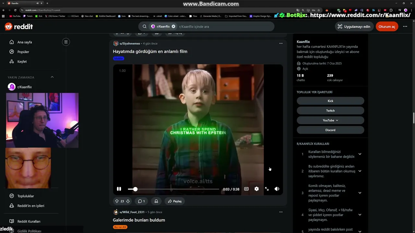Collapse the left navigation sidebar
Image resolution: width=415 pixels, height=233 pixels.
tap(66, 42)
